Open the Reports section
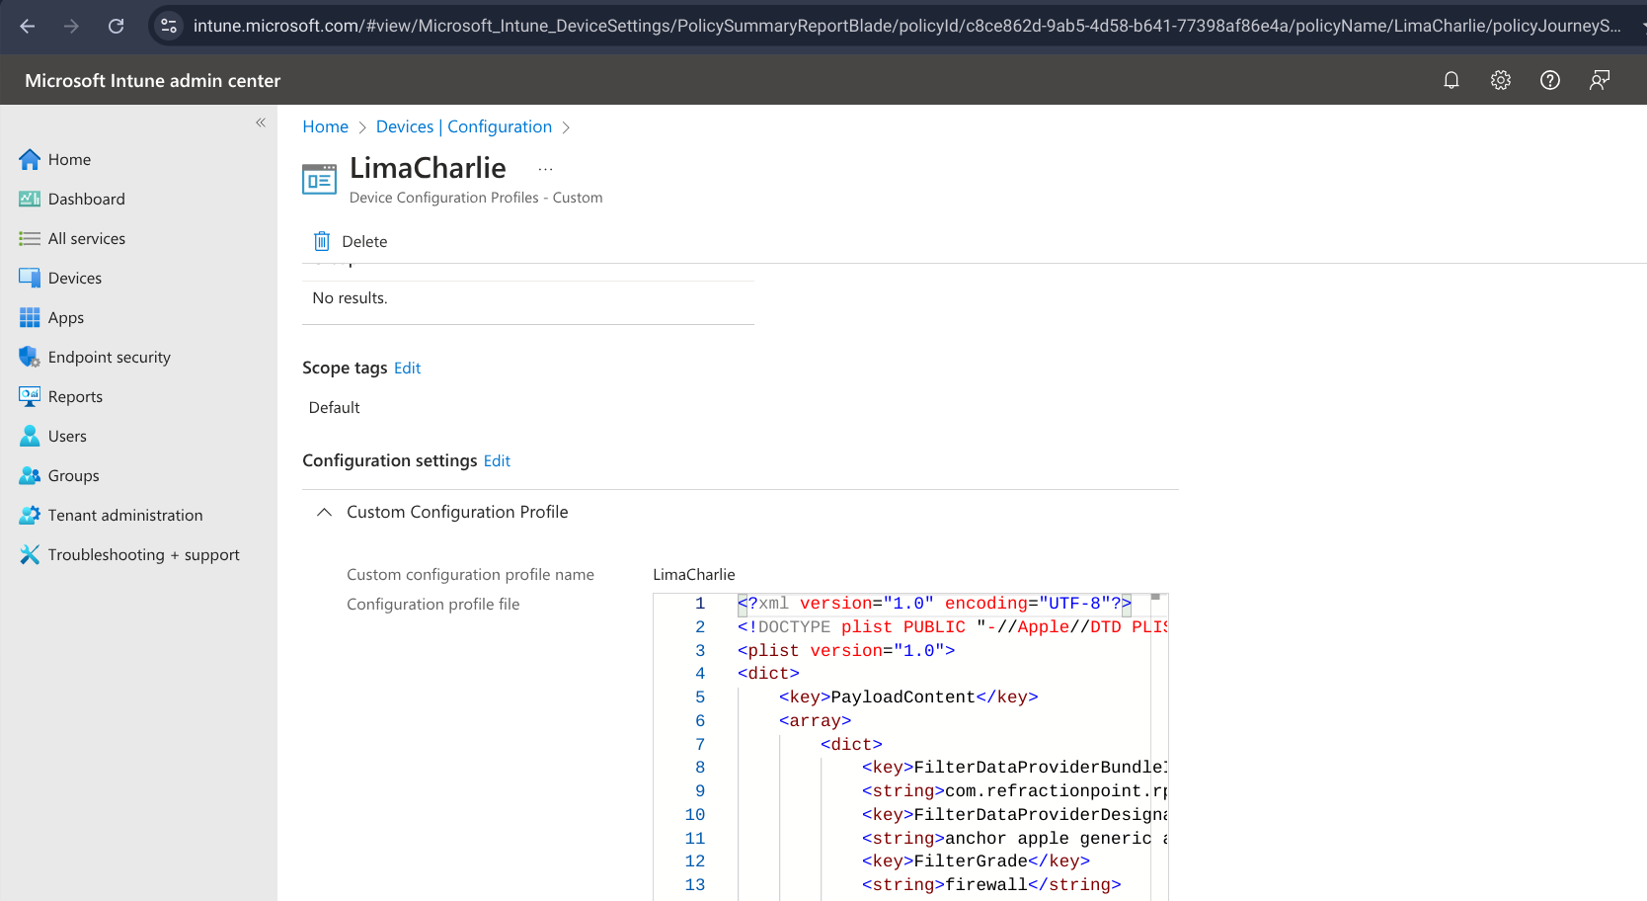 pos(75,396)
